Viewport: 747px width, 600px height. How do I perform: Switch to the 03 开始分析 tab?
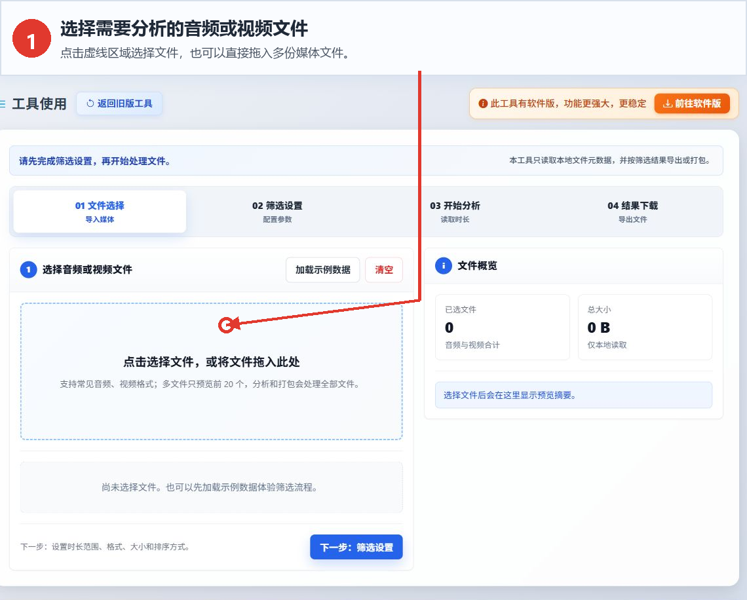pos(455,212)
